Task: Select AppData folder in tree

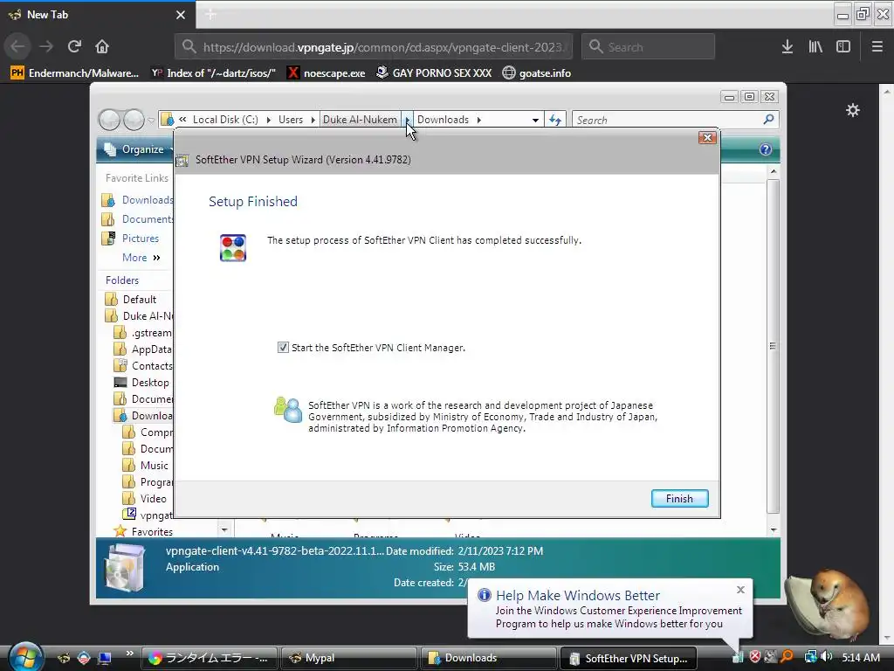Action: 143,349
